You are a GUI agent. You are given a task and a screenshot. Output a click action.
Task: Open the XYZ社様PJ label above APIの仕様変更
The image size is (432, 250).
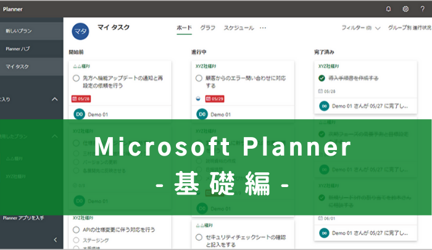click(x=83, y=218)
